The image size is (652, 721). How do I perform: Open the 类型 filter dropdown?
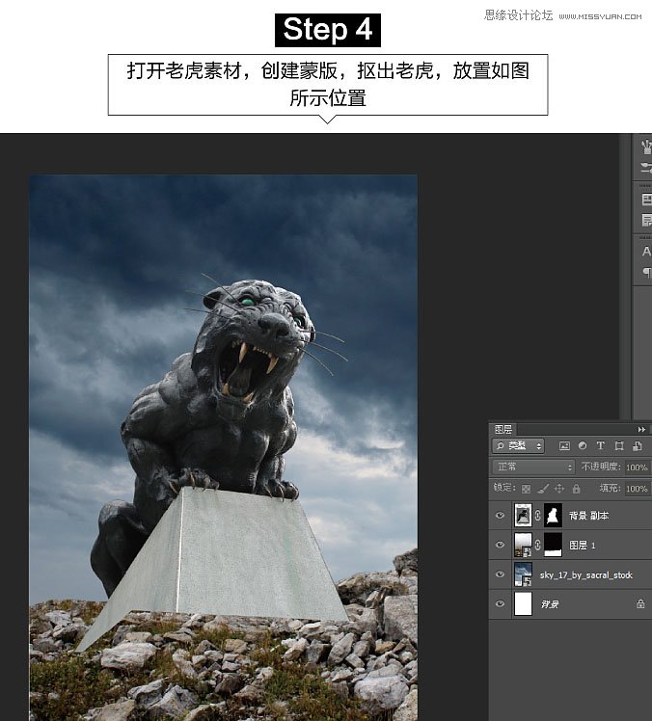click(519, 446)
